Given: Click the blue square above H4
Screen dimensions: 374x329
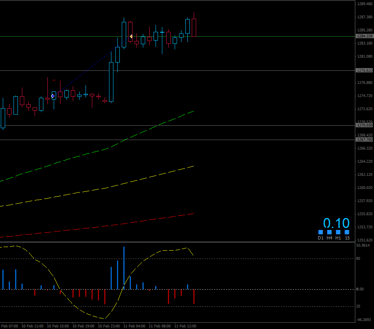Looking at the screenshot, I should coord(329,232).
